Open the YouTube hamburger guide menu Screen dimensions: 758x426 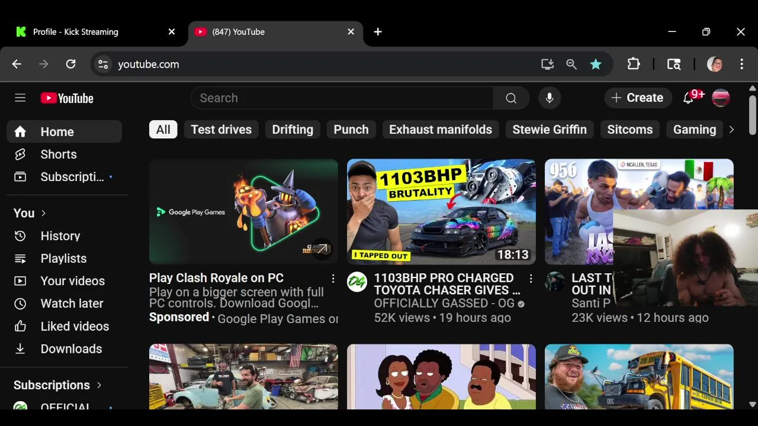[20, 98]
